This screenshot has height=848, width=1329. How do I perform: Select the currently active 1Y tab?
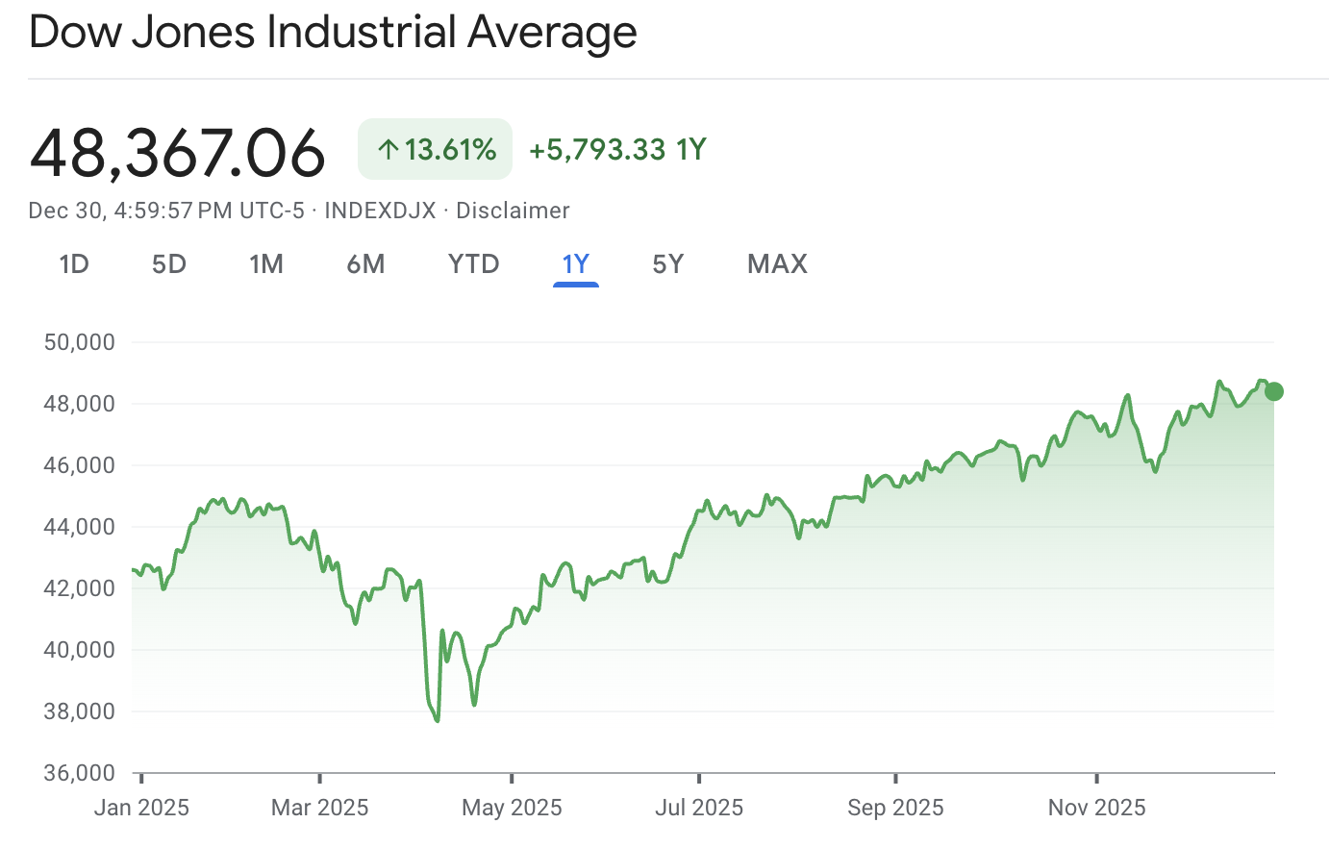pos(575,263)
